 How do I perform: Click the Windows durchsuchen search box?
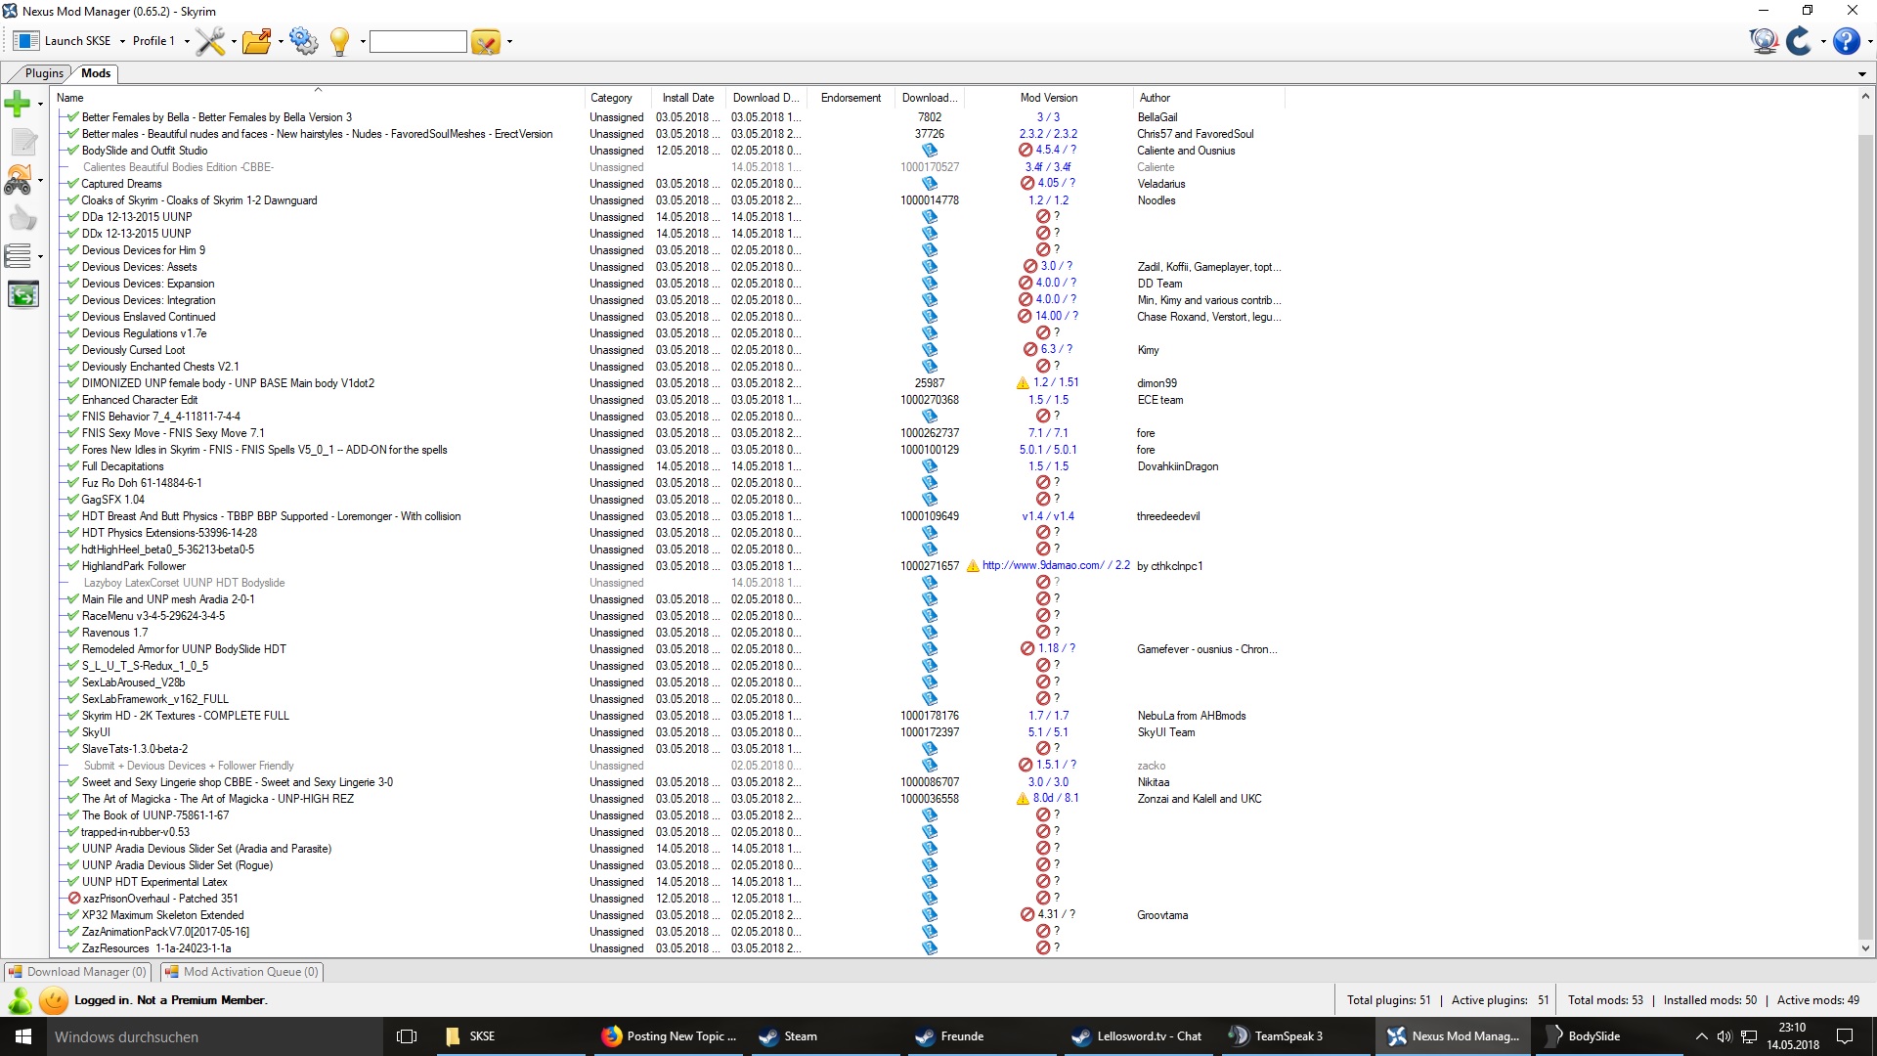[213, 1036]
